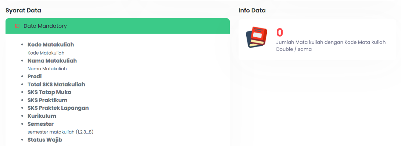
Task: Click Nama Matakuliah description subtext
Action: tap(47, 68)
